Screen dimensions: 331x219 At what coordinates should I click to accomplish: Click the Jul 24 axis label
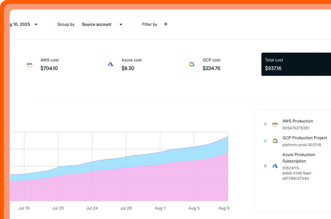92,208
